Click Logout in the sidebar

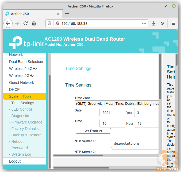(x=24, y=161)
